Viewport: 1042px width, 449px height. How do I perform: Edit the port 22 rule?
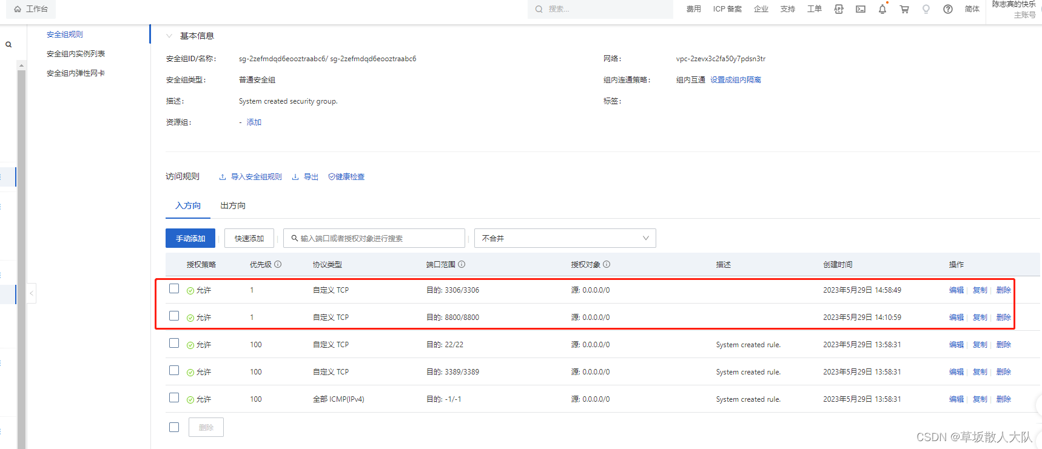[956, 345]
